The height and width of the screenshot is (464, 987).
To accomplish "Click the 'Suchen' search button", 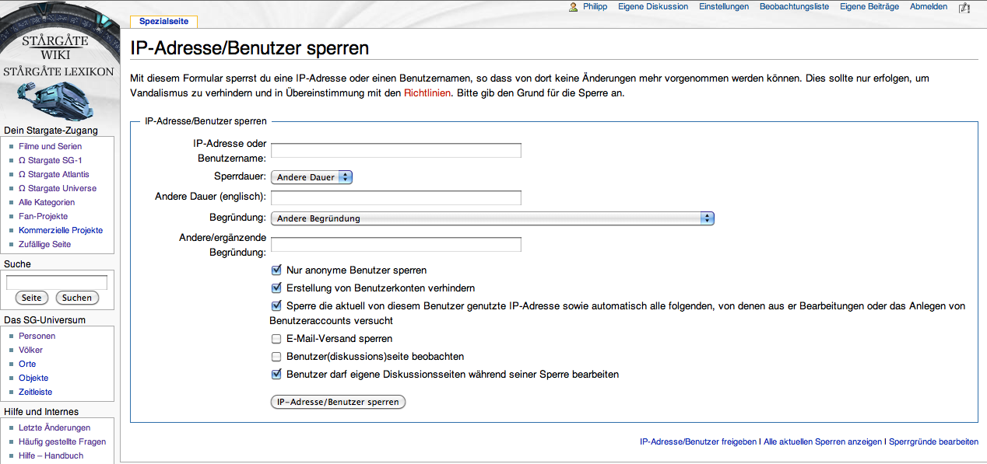I will (77, 298).
